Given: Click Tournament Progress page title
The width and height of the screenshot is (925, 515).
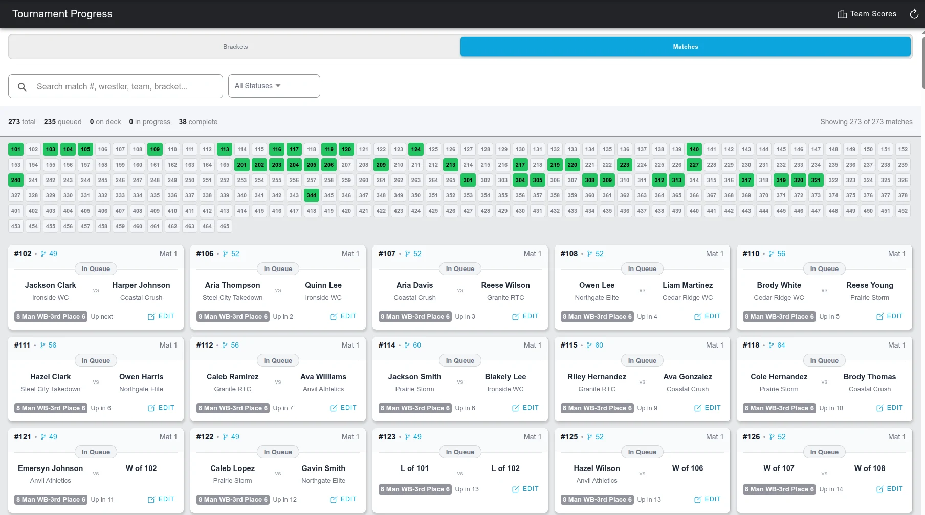Looking at the screenshot, I should (62, 14).
